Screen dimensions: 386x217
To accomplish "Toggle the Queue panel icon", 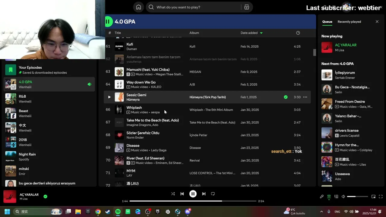I will pos(329,197).
